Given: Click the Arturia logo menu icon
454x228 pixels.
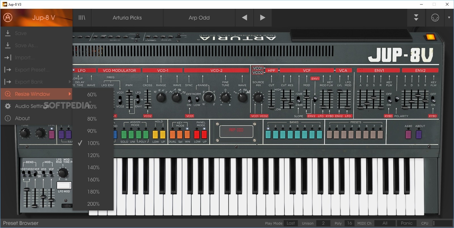Looking at the screenshot, I should click(x=8, y=18).
